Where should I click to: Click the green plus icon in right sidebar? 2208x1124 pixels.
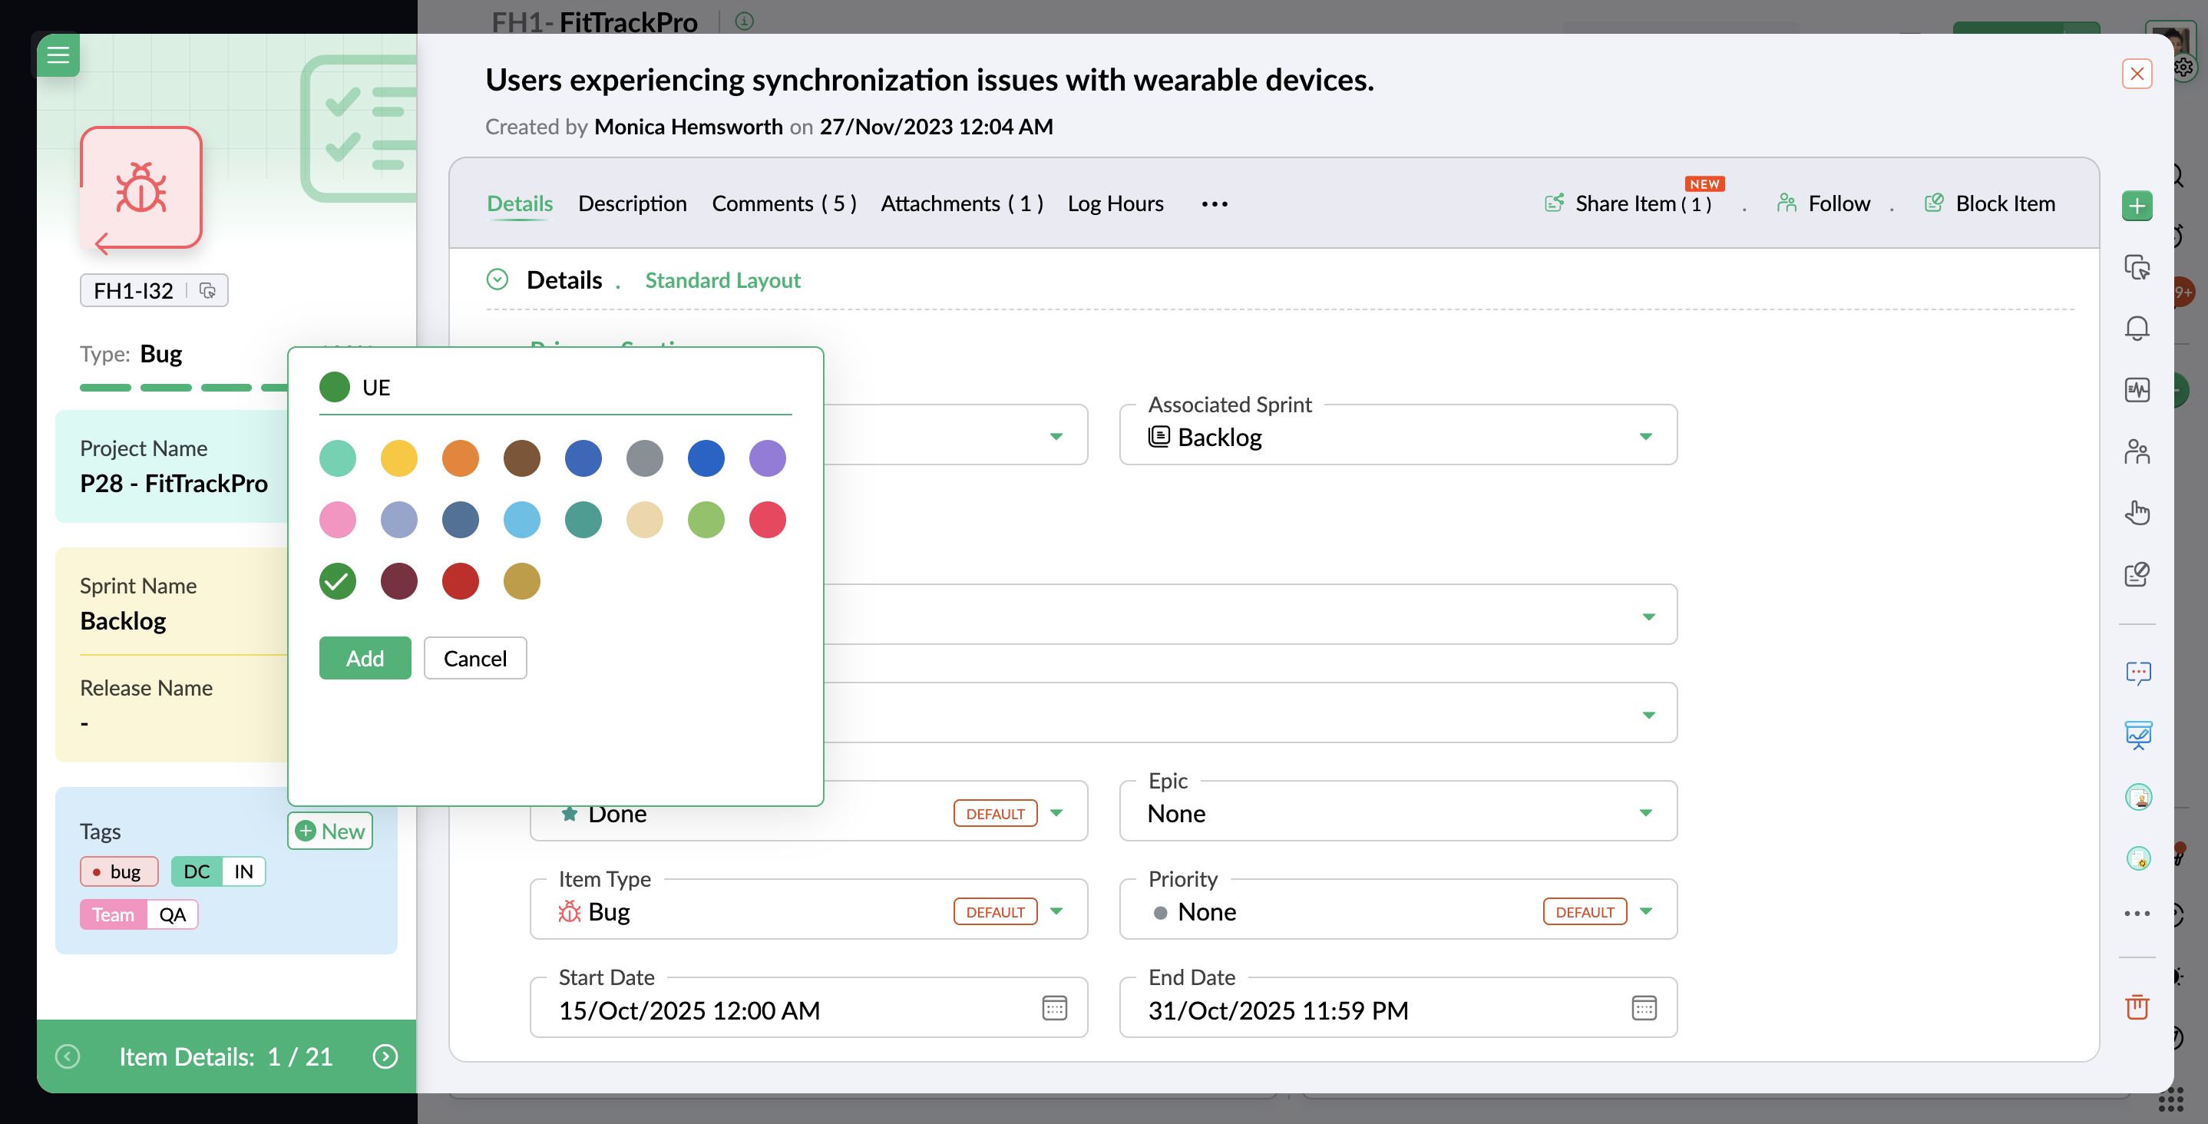(2136, 206)
